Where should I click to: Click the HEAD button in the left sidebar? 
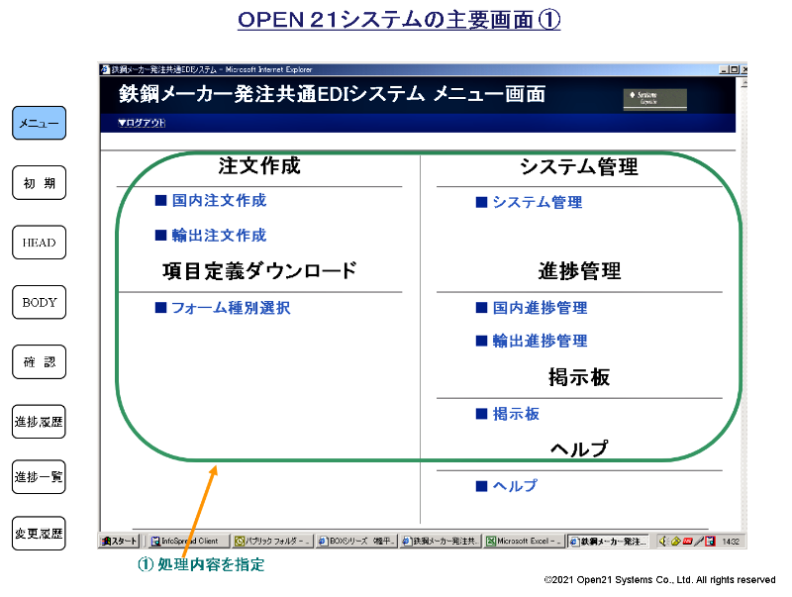pos(39,243)
